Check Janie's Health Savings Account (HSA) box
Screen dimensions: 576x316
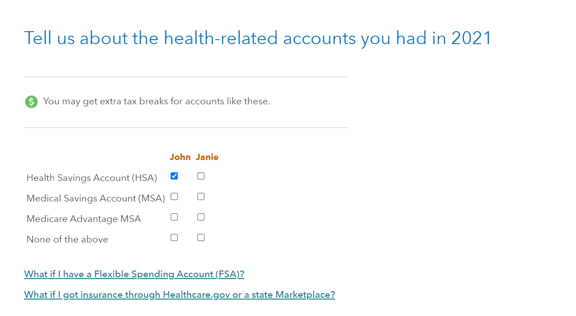[201, 176]
